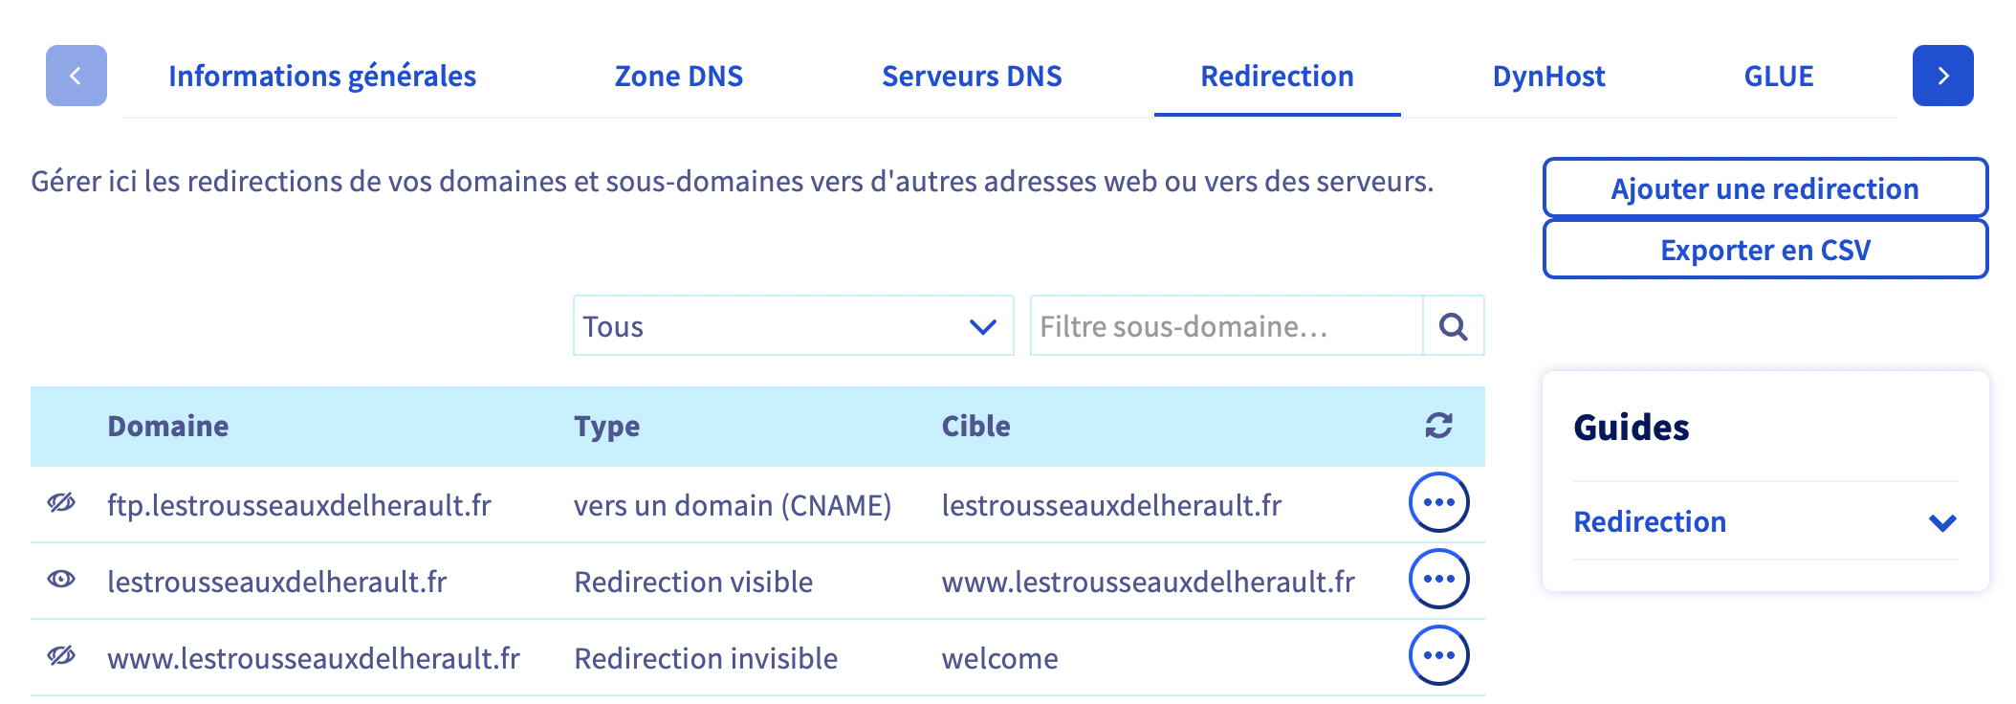Screen dimensions: 2016x704
Task: Open the Serveurs DNS tab
Action: pyautogui.click(x=972, y=77)
